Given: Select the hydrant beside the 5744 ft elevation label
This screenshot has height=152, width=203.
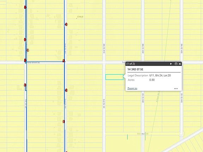Looking at the screenshot, I should [66, 24].
